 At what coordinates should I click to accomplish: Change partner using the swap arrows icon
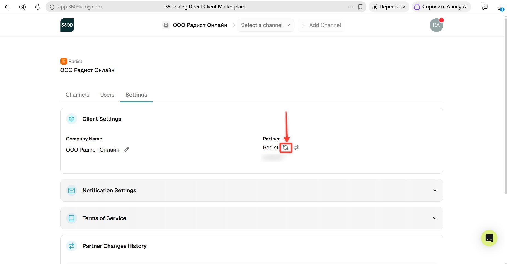[296, 148]
